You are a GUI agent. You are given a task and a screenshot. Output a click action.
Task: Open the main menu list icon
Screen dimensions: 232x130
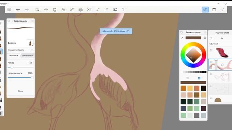coord(9,10)
